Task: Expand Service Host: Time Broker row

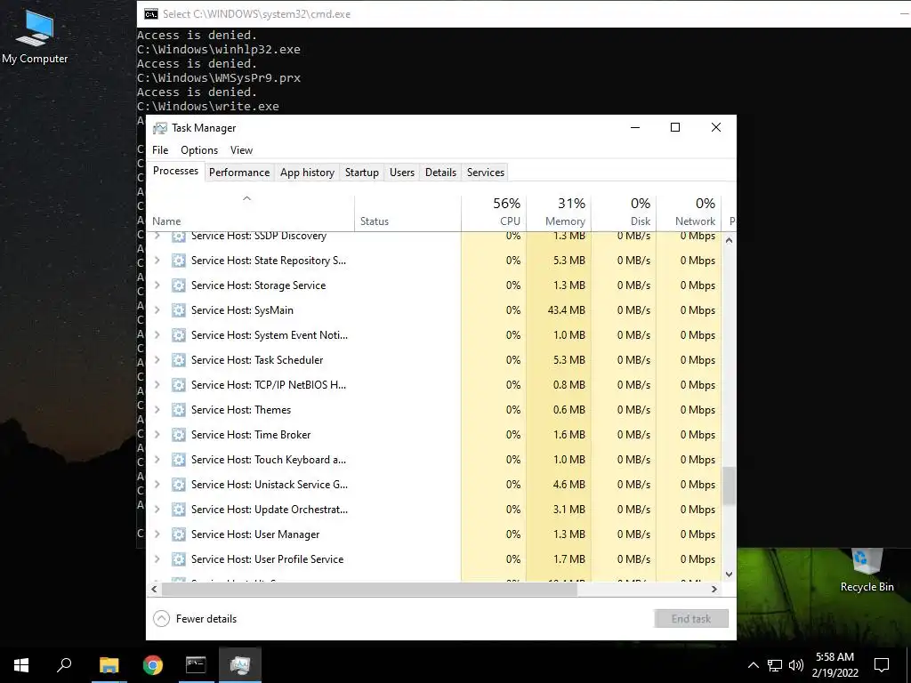Action: pos(157,435)
